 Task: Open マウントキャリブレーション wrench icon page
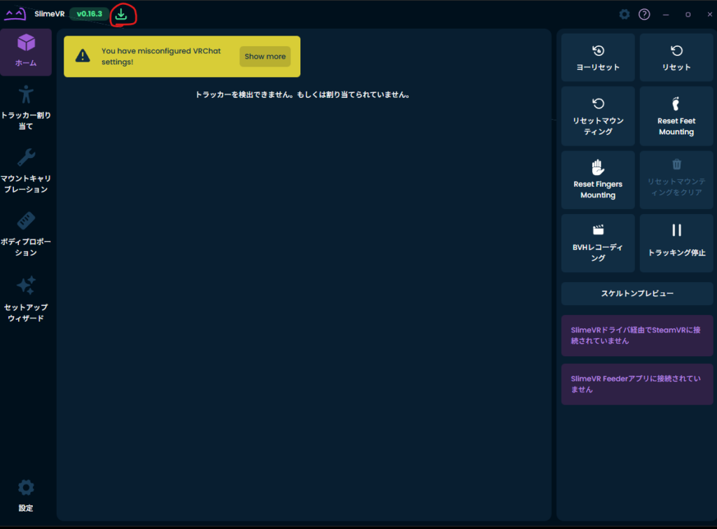26,171
